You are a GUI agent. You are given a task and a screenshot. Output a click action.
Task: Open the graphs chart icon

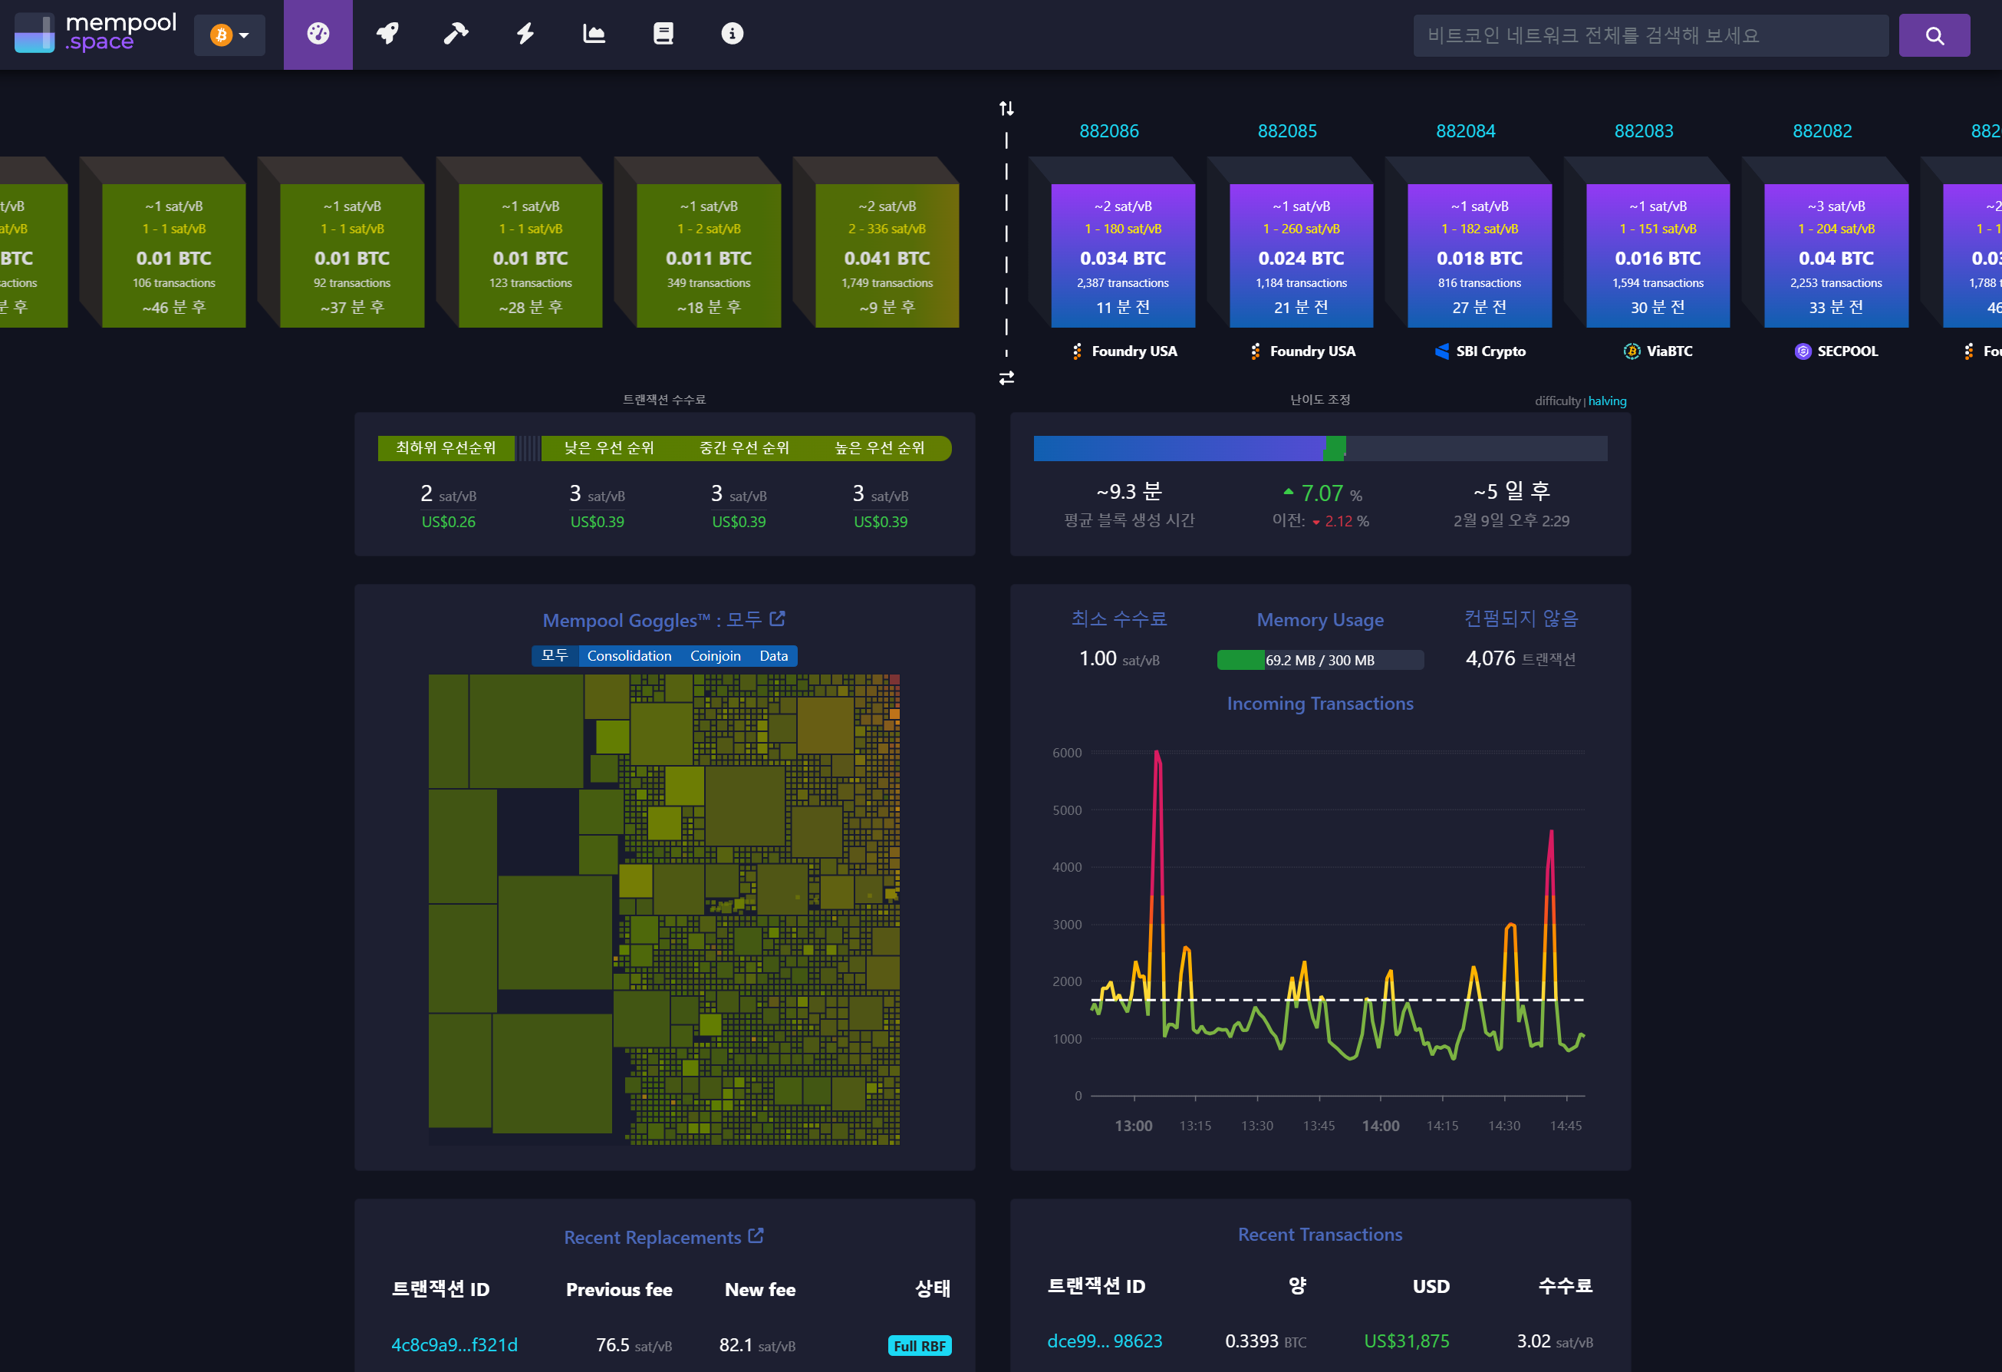[594, 35]
